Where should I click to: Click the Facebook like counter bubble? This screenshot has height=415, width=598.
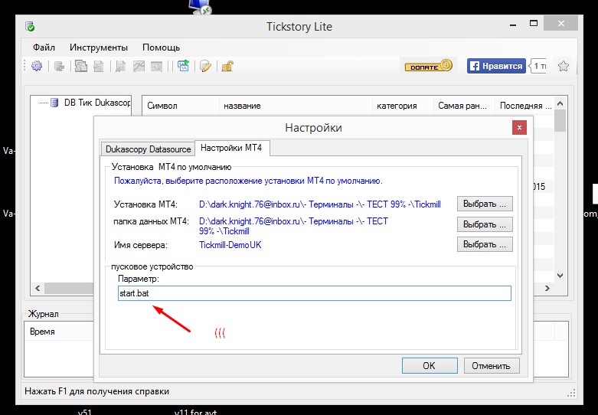tap(538, 66)
